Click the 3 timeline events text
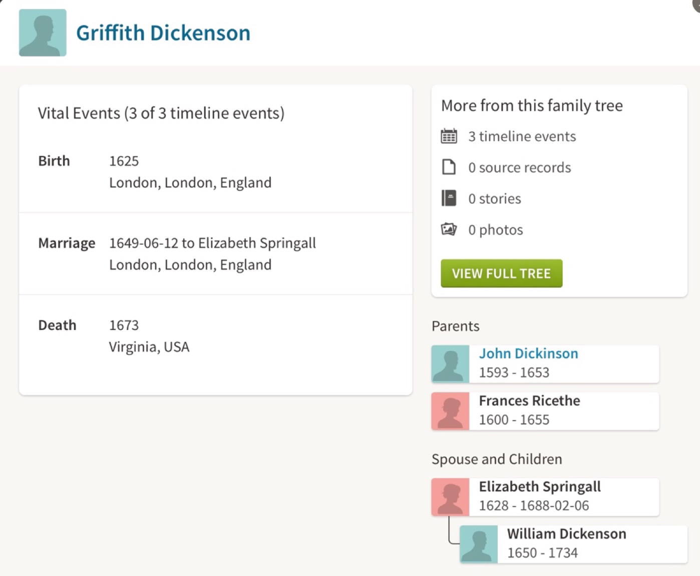Screen dimensions: 700x576 point(522,136)
